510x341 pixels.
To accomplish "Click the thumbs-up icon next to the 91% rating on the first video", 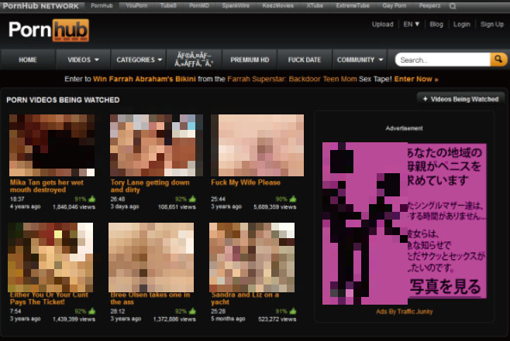I will pyautogui.click(x=91, y=199).
